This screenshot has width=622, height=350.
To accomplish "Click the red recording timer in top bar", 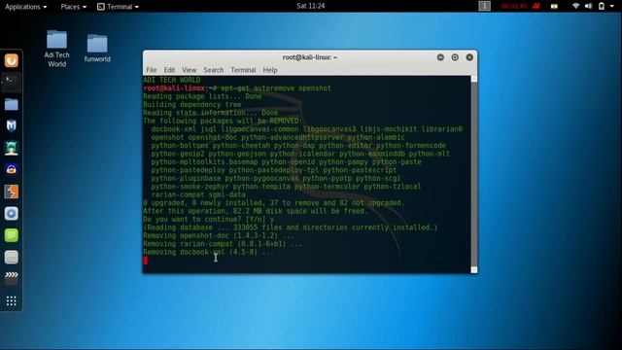I will [x=514, y=6].
